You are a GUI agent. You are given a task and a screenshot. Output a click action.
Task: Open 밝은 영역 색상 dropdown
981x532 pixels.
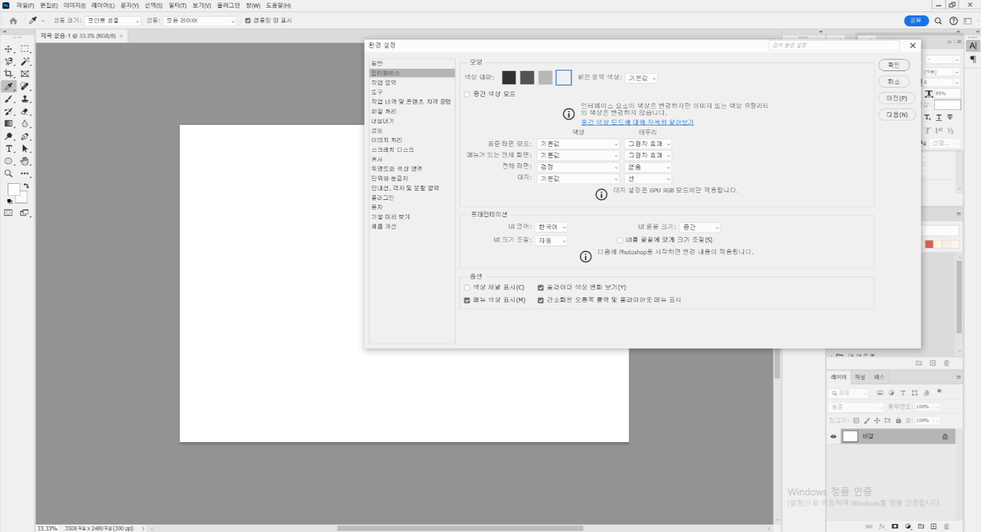pyautogui.click(x=641, y=78)
